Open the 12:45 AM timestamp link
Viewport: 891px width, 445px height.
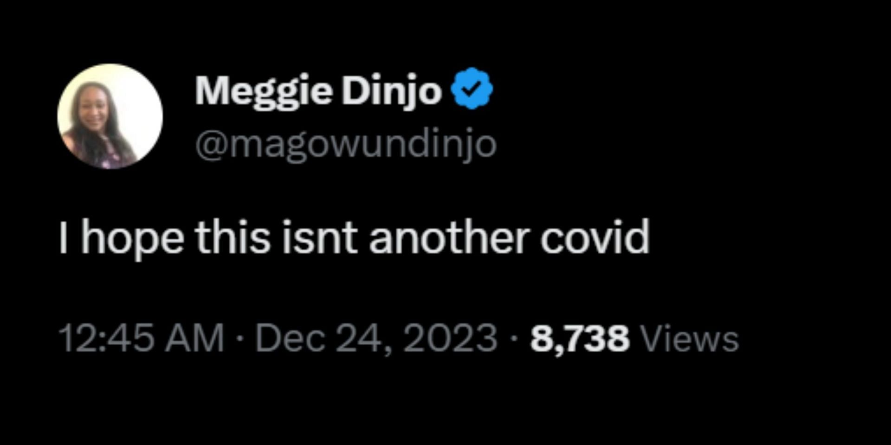tap(142, 338)
